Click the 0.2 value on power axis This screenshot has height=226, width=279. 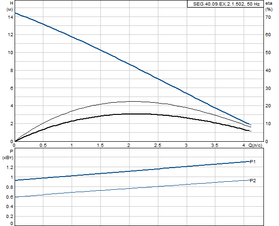coord(9,217)
